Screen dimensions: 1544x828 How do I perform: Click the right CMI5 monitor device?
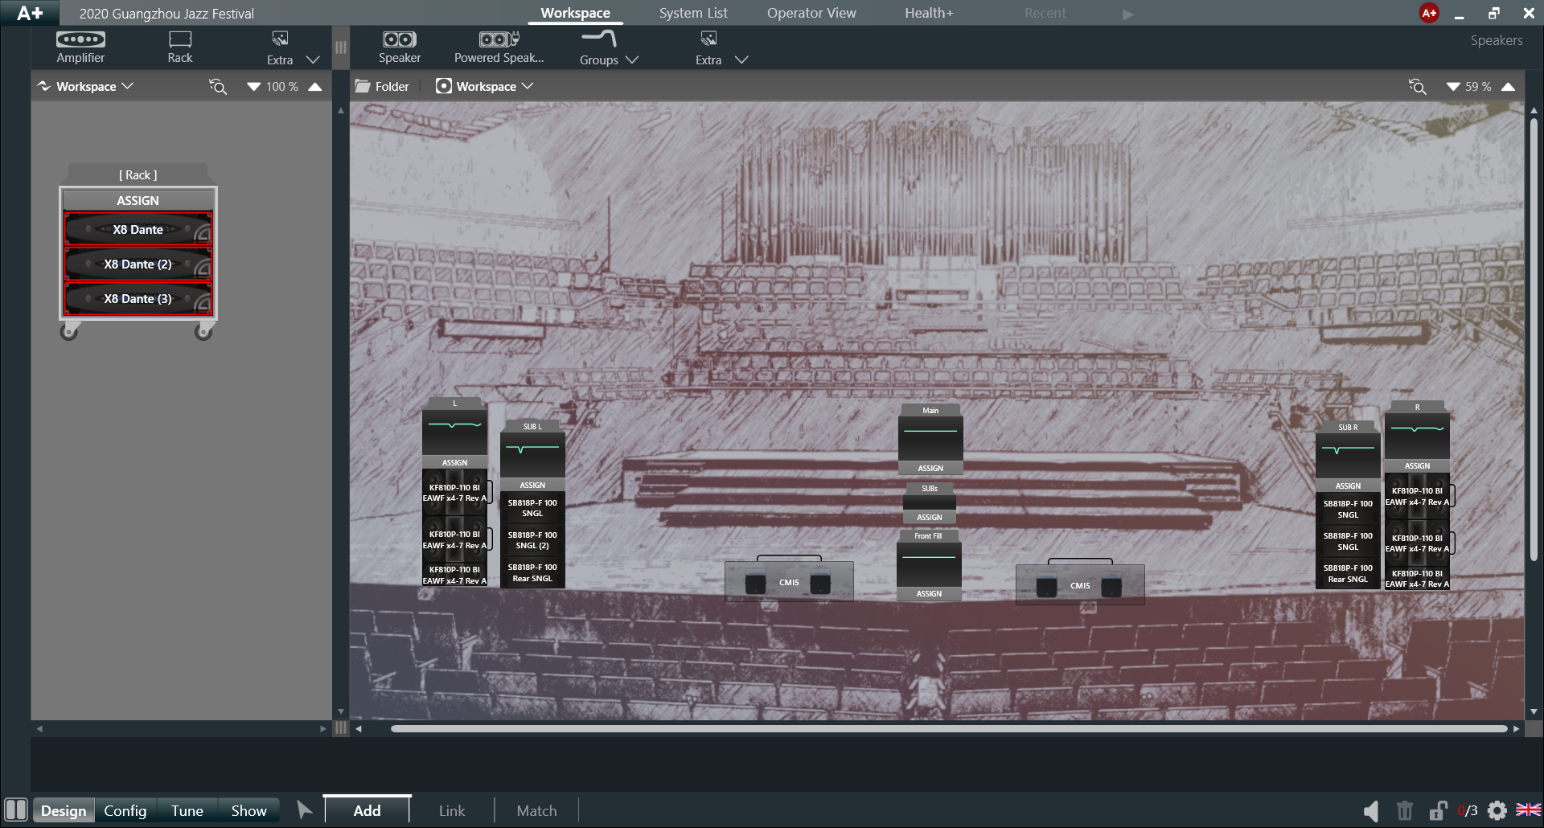coord(1080,584)
